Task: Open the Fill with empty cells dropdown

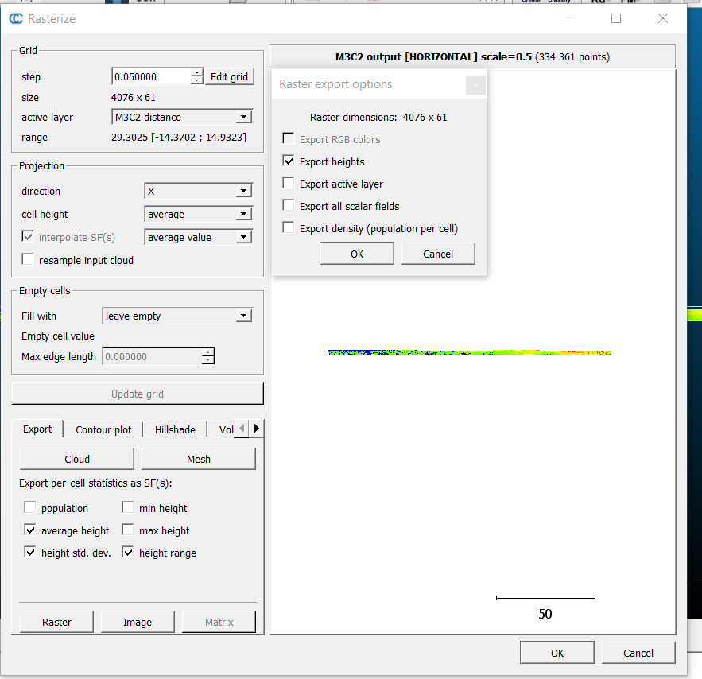Action: [x=177, y=316]
